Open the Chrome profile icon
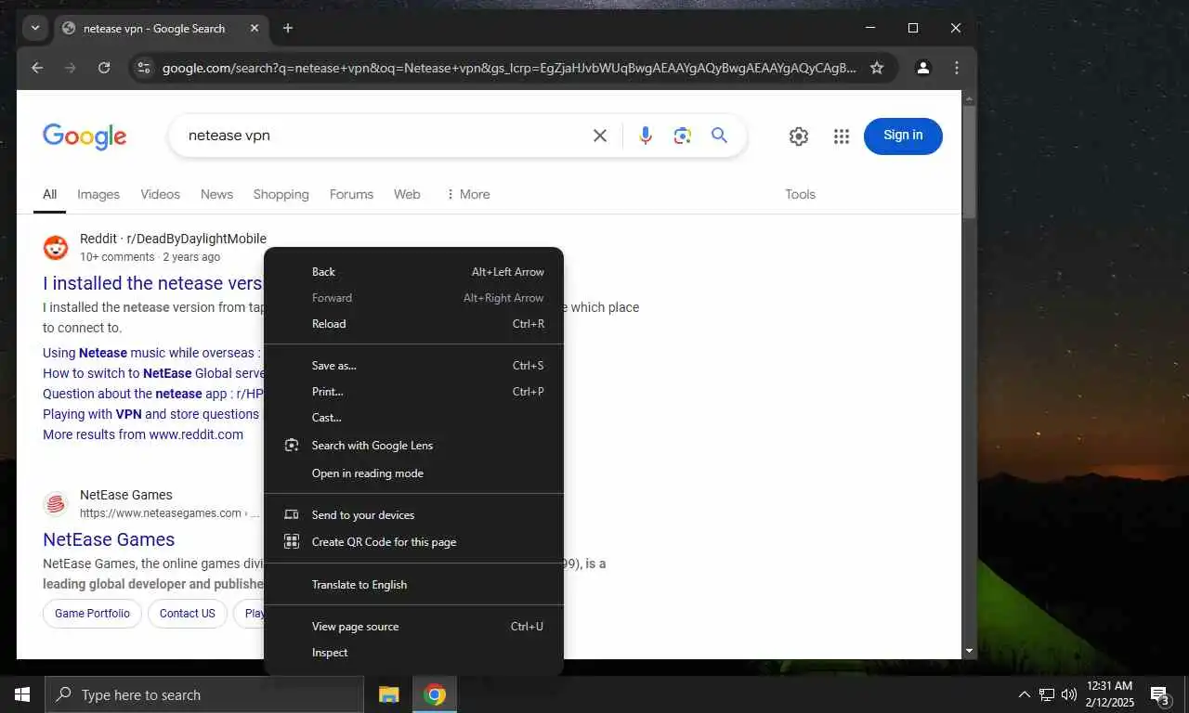 pyautogui.click(x=923, y=68)
